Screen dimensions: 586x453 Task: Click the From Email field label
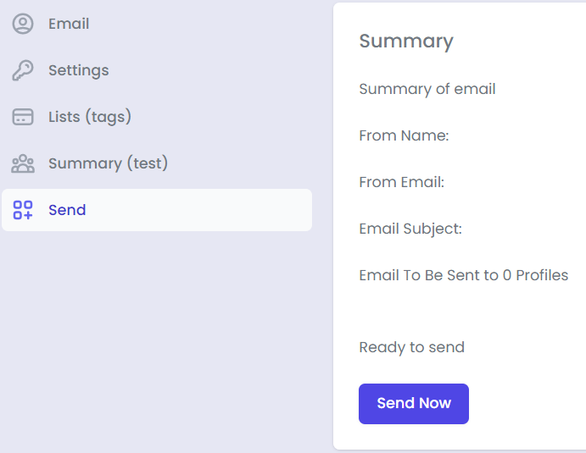pyautogui.click(x=402, y=182)
